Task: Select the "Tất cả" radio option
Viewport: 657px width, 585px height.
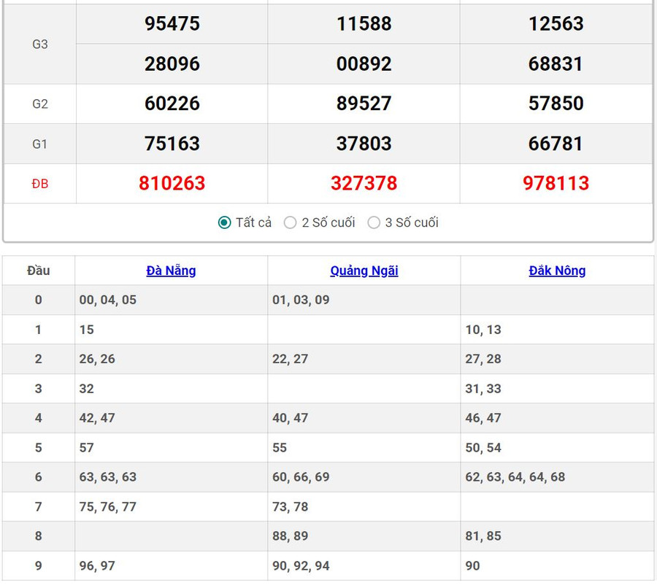Action: tap(225, 222)
